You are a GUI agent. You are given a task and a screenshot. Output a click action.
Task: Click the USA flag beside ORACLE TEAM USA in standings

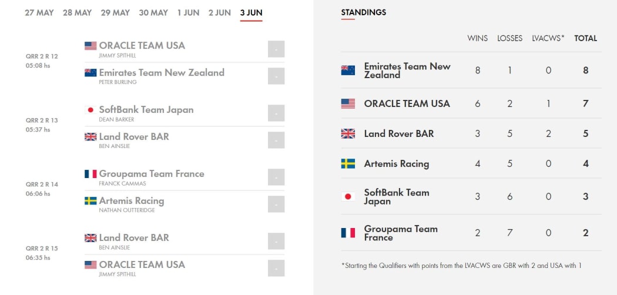[348, 103]
